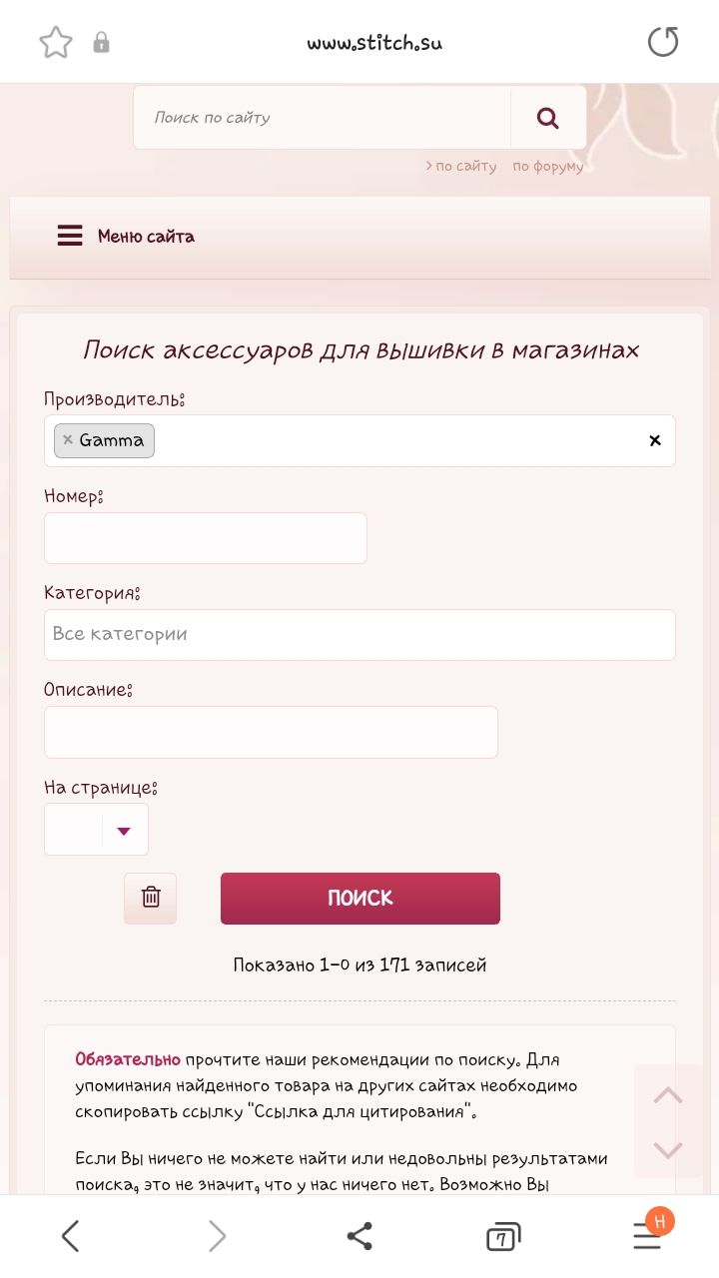Expand the 'Все категории' category selector

(359, 635)
